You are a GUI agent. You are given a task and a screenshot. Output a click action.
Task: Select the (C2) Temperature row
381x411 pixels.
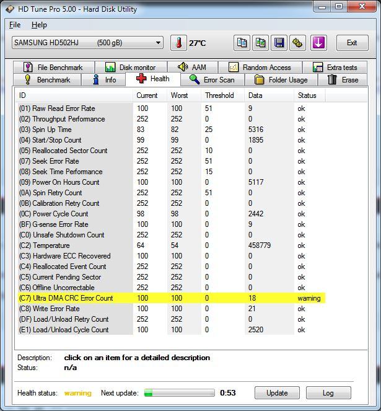[172, 245]
